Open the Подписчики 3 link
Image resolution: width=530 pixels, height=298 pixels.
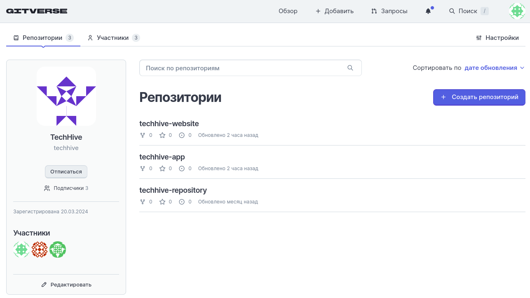66,188
